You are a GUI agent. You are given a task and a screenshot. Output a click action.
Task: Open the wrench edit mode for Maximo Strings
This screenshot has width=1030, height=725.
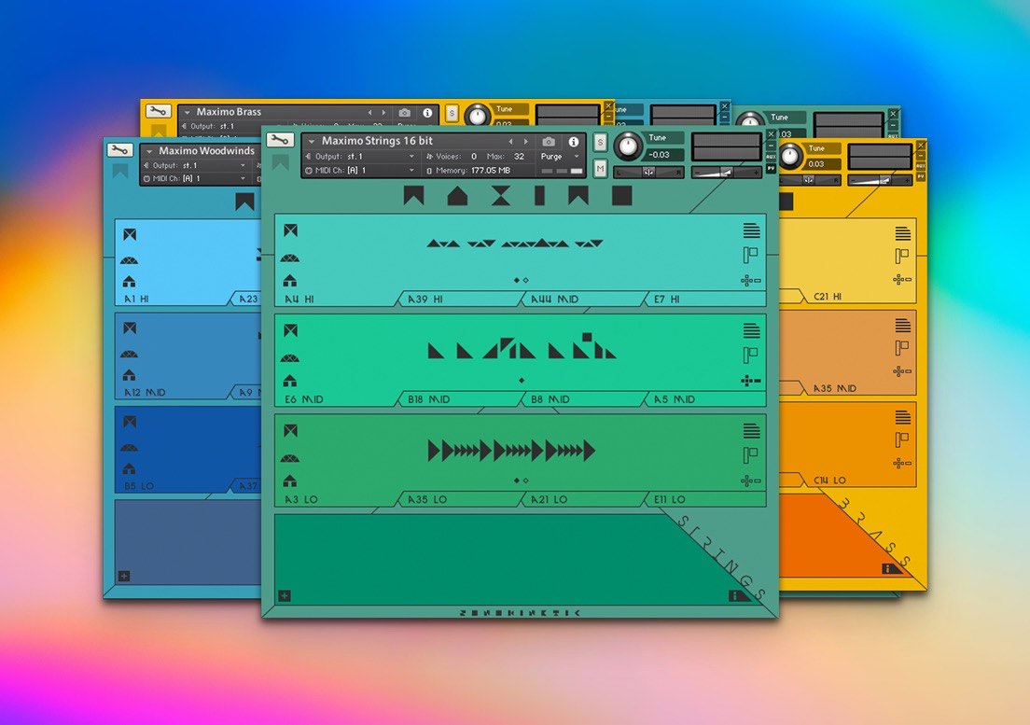pyautogui.click(x=280, y=140)
